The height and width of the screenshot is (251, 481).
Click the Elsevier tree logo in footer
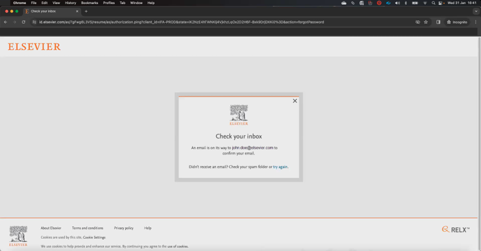(18, 236)
